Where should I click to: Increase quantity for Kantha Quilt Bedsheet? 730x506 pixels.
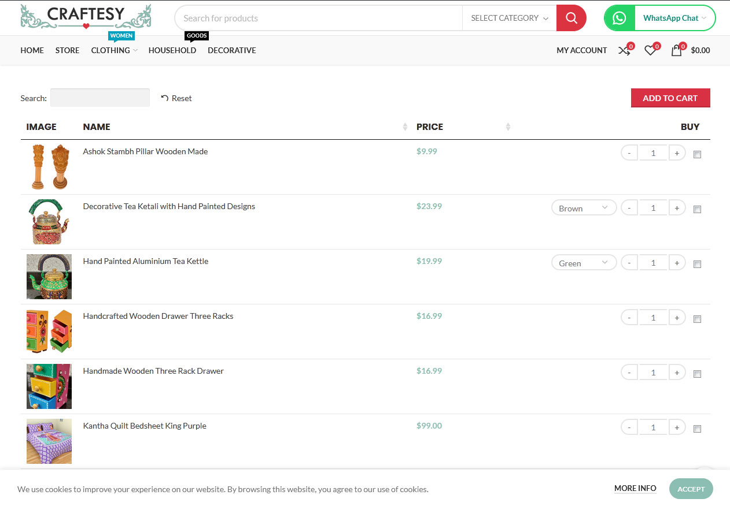[x=677, y=427]
